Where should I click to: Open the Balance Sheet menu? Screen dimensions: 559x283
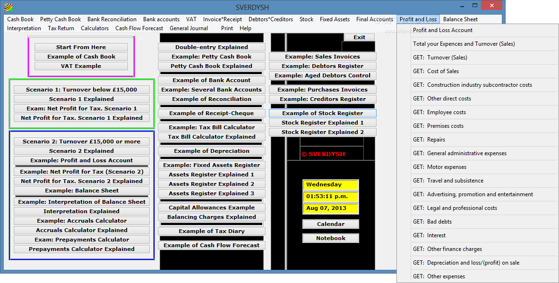point(460,19)
